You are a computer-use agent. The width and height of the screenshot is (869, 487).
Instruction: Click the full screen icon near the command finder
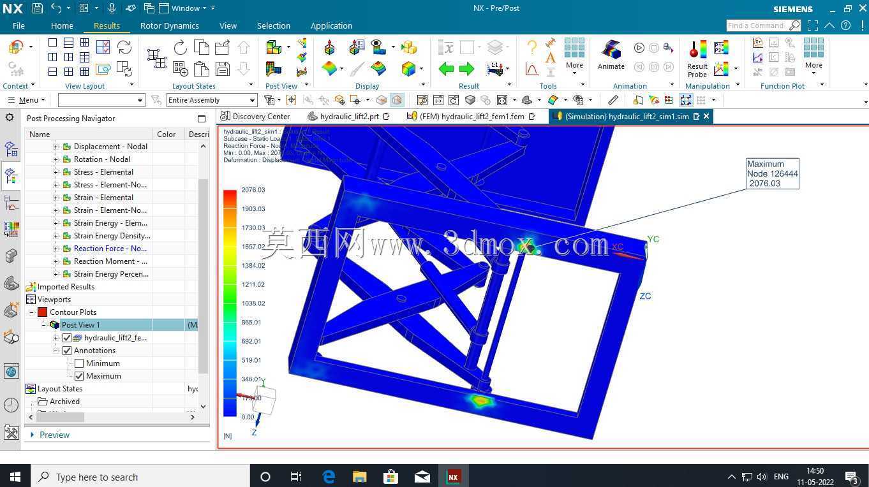pos(813,25)
